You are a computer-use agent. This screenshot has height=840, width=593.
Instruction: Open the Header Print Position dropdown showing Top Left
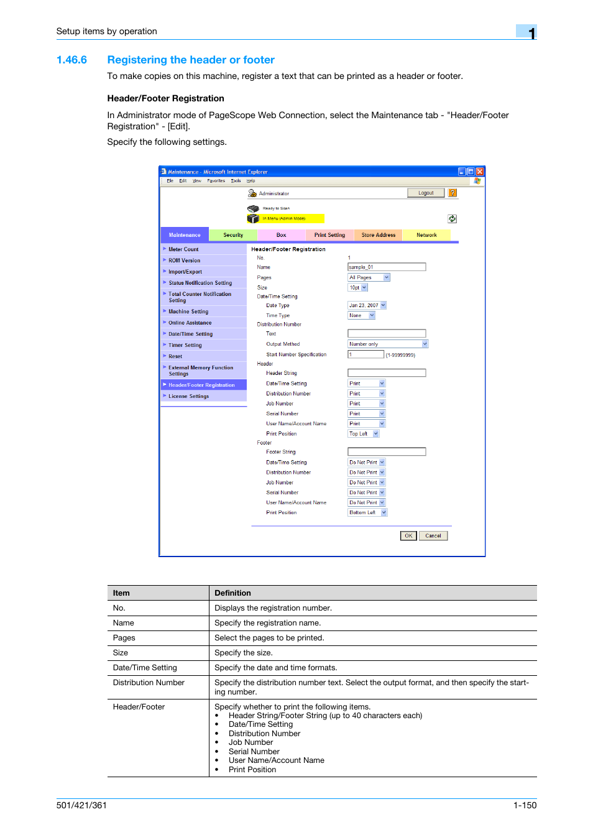tap(364, 434)
